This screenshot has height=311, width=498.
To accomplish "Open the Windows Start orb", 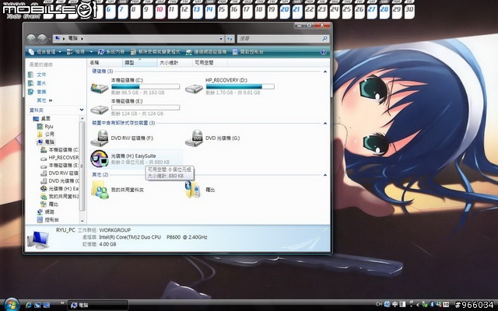I will click(x=12, y=305).
